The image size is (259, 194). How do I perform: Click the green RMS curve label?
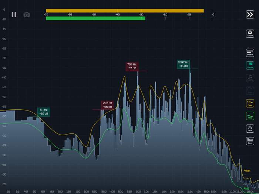click(246, 188)
